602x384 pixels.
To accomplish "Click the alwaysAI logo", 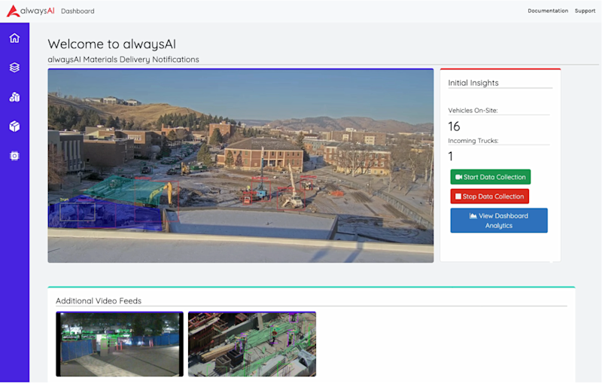I will (x=31, y=11).
